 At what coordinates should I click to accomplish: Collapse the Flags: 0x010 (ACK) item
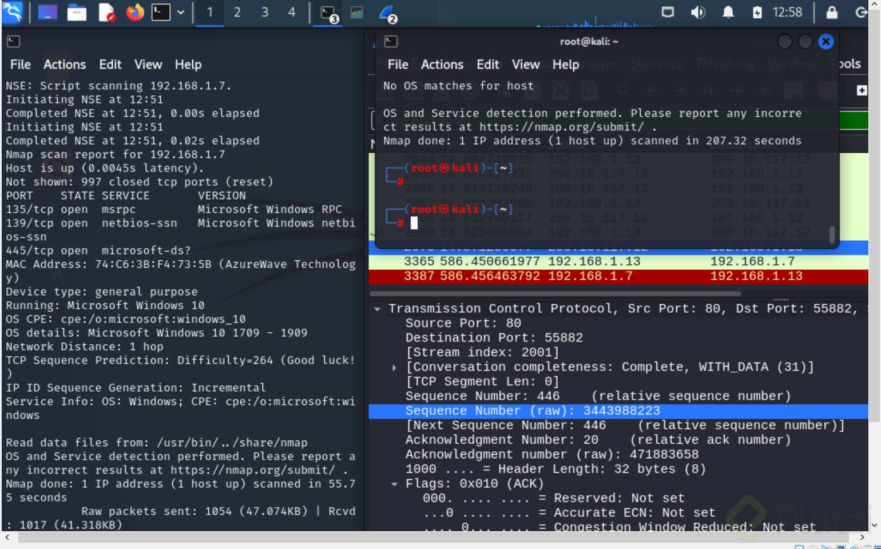pos(394,484)
